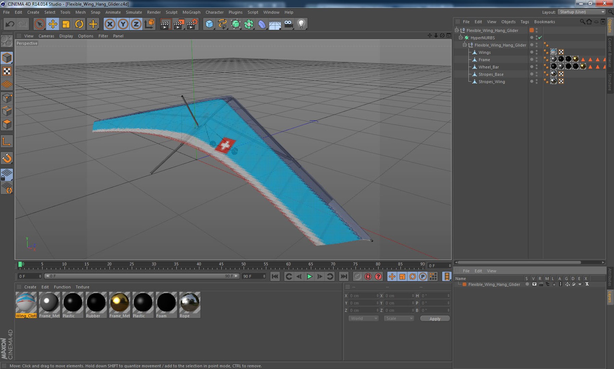Click the Undo arrow icon
Image resolution: width=614 pixels, height=369 pixels.
10,24
